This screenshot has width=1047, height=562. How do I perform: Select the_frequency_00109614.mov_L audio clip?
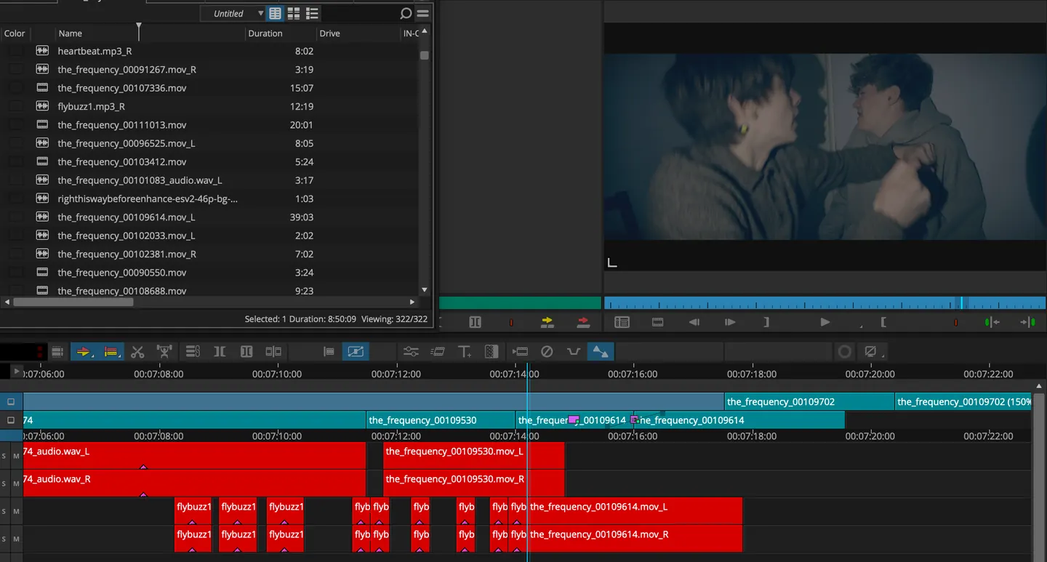[634, 511]
